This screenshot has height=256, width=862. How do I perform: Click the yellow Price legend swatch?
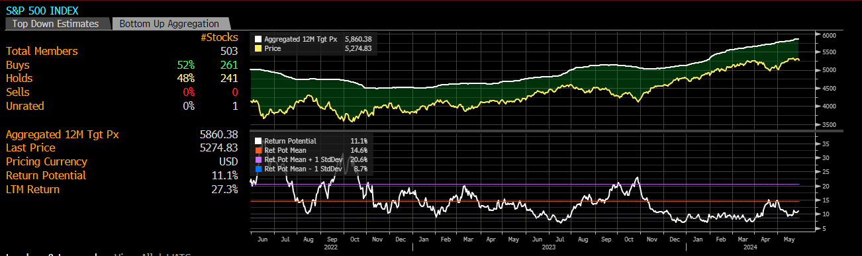click(x=258, y=48)
